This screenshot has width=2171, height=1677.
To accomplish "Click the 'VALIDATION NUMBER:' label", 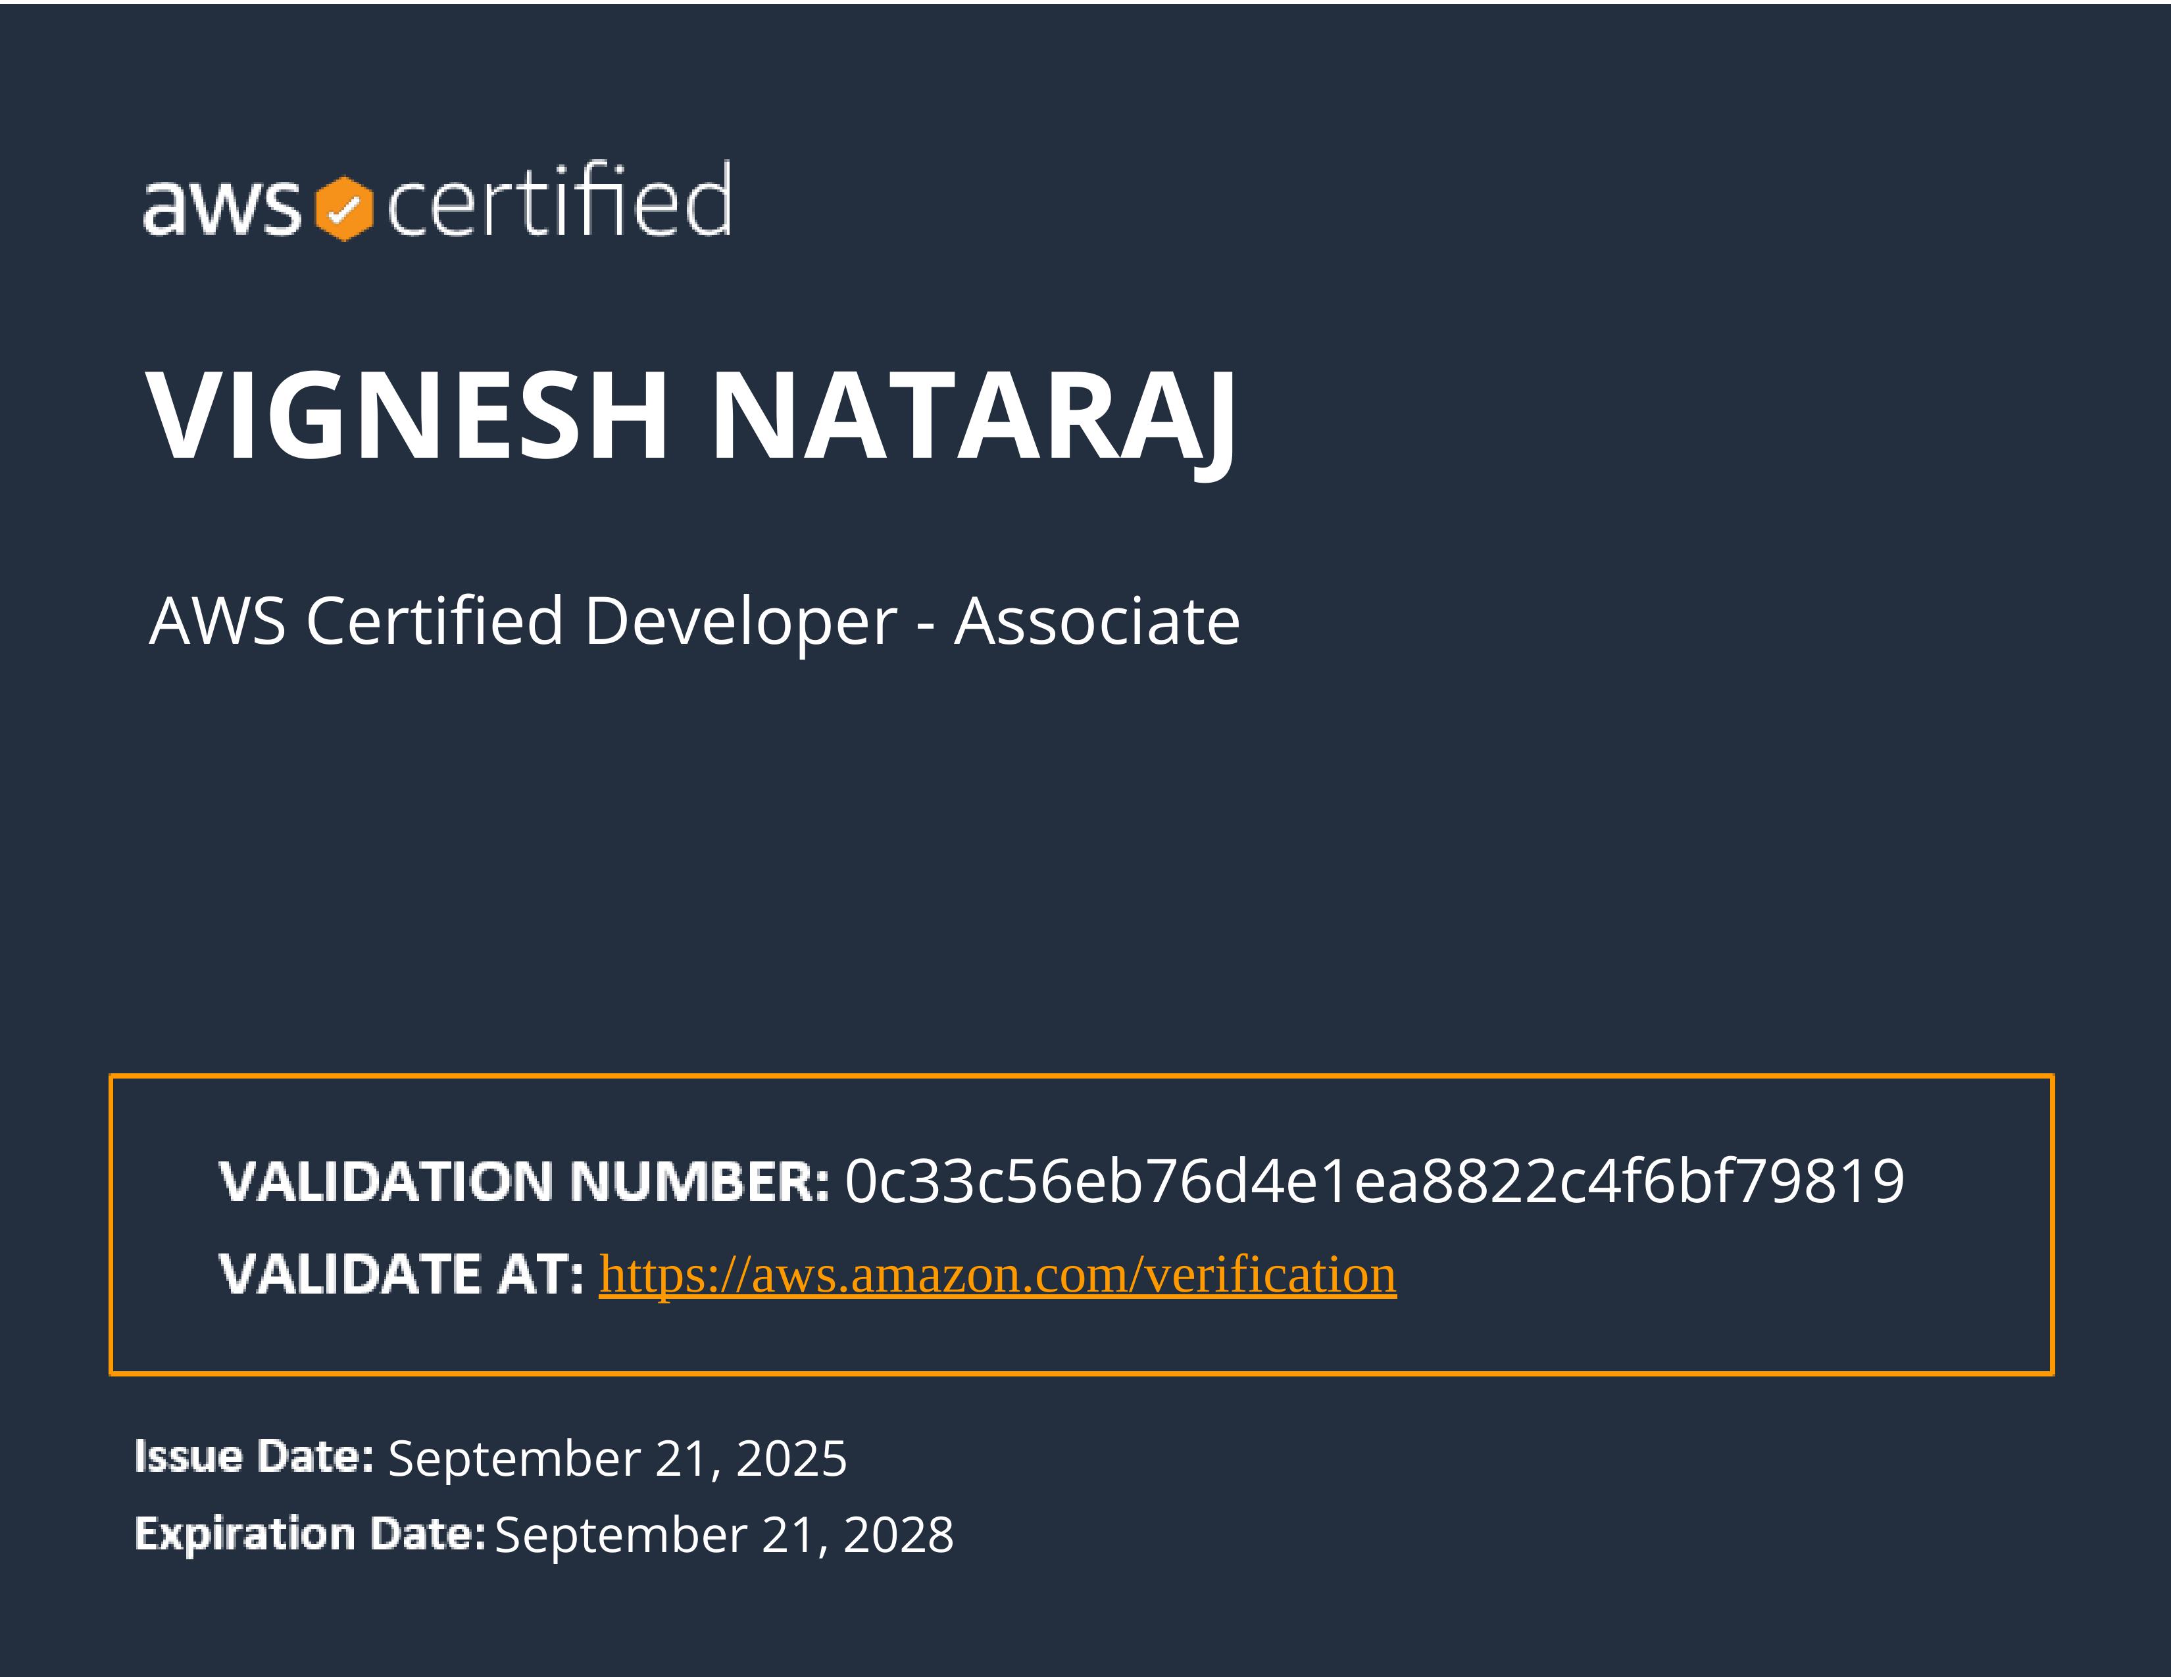I will click(523, 1182).
